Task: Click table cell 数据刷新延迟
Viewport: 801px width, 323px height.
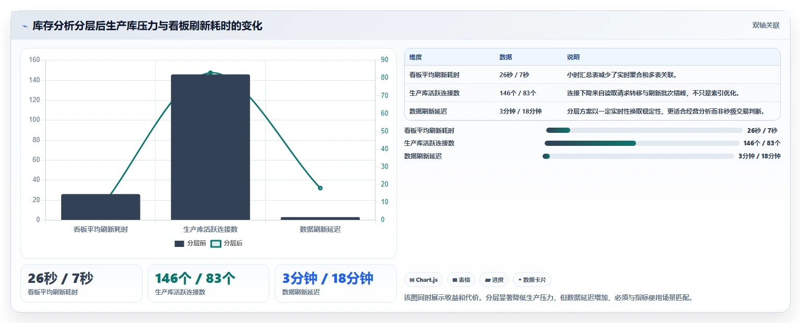Action: point(428,111)
